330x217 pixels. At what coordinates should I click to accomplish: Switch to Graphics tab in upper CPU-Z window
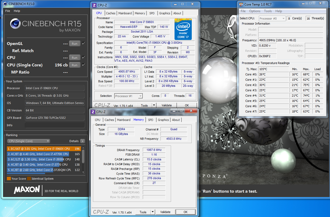point(165,13)
